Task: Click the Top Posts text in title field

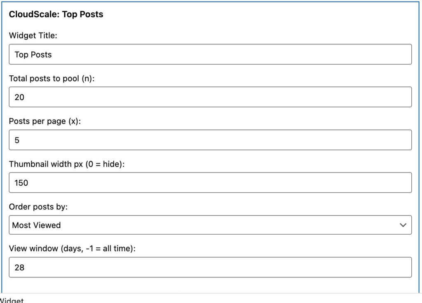Action: [x=33, y=54]
